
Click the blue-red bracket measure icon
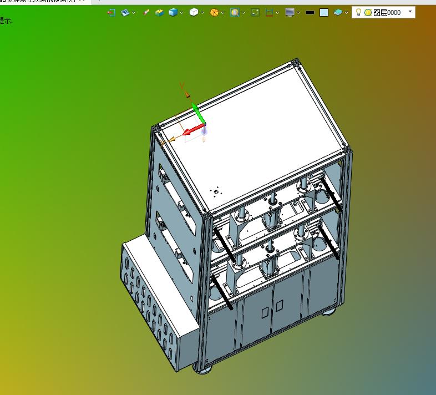click(269, 13)
